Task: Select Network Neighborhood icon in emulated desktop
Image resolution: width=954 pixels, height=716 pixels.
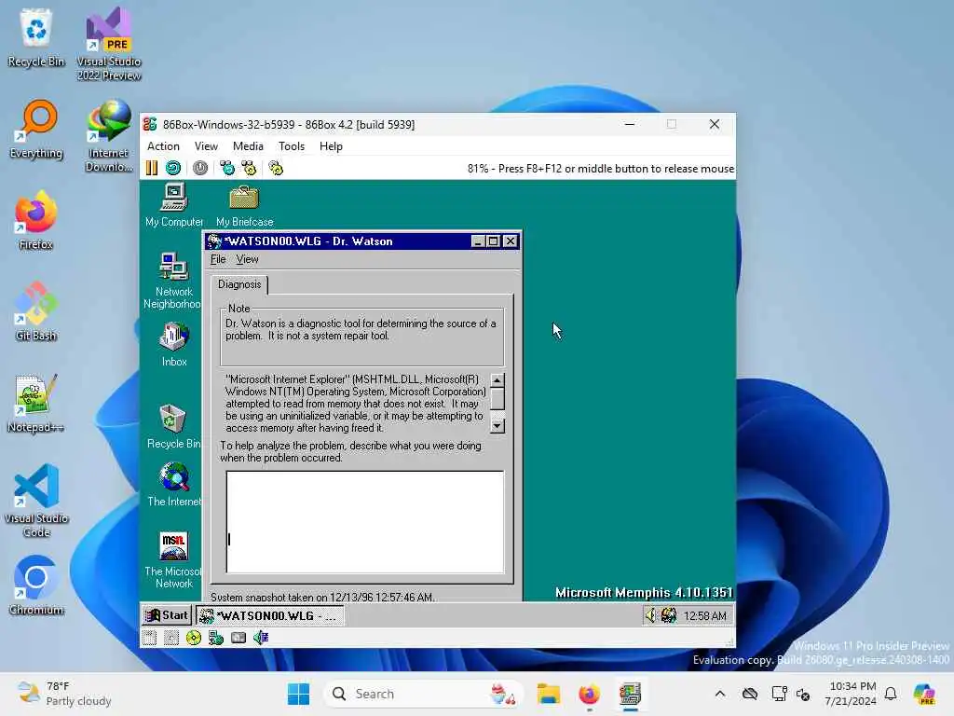Action: (x=172, y=281)
